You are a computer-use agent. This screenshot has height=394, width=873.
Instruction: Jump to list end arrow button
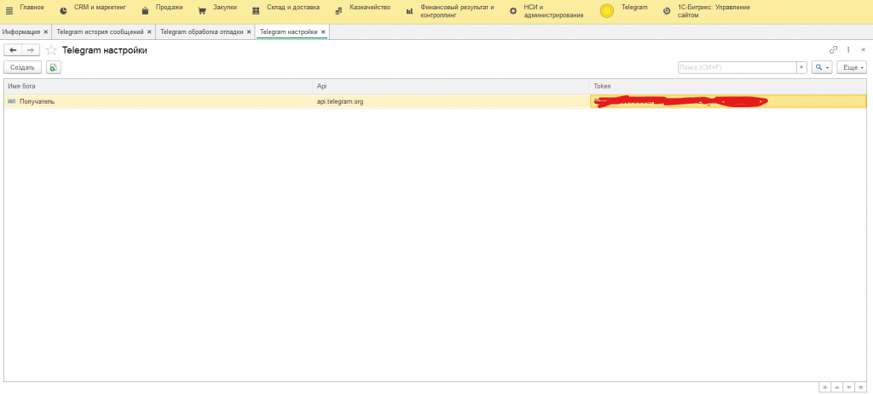pos(861,387)
